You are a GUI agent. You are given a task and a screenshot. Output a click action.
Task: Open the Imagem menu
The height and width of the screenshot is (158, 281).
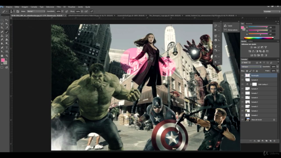(25, 7)
